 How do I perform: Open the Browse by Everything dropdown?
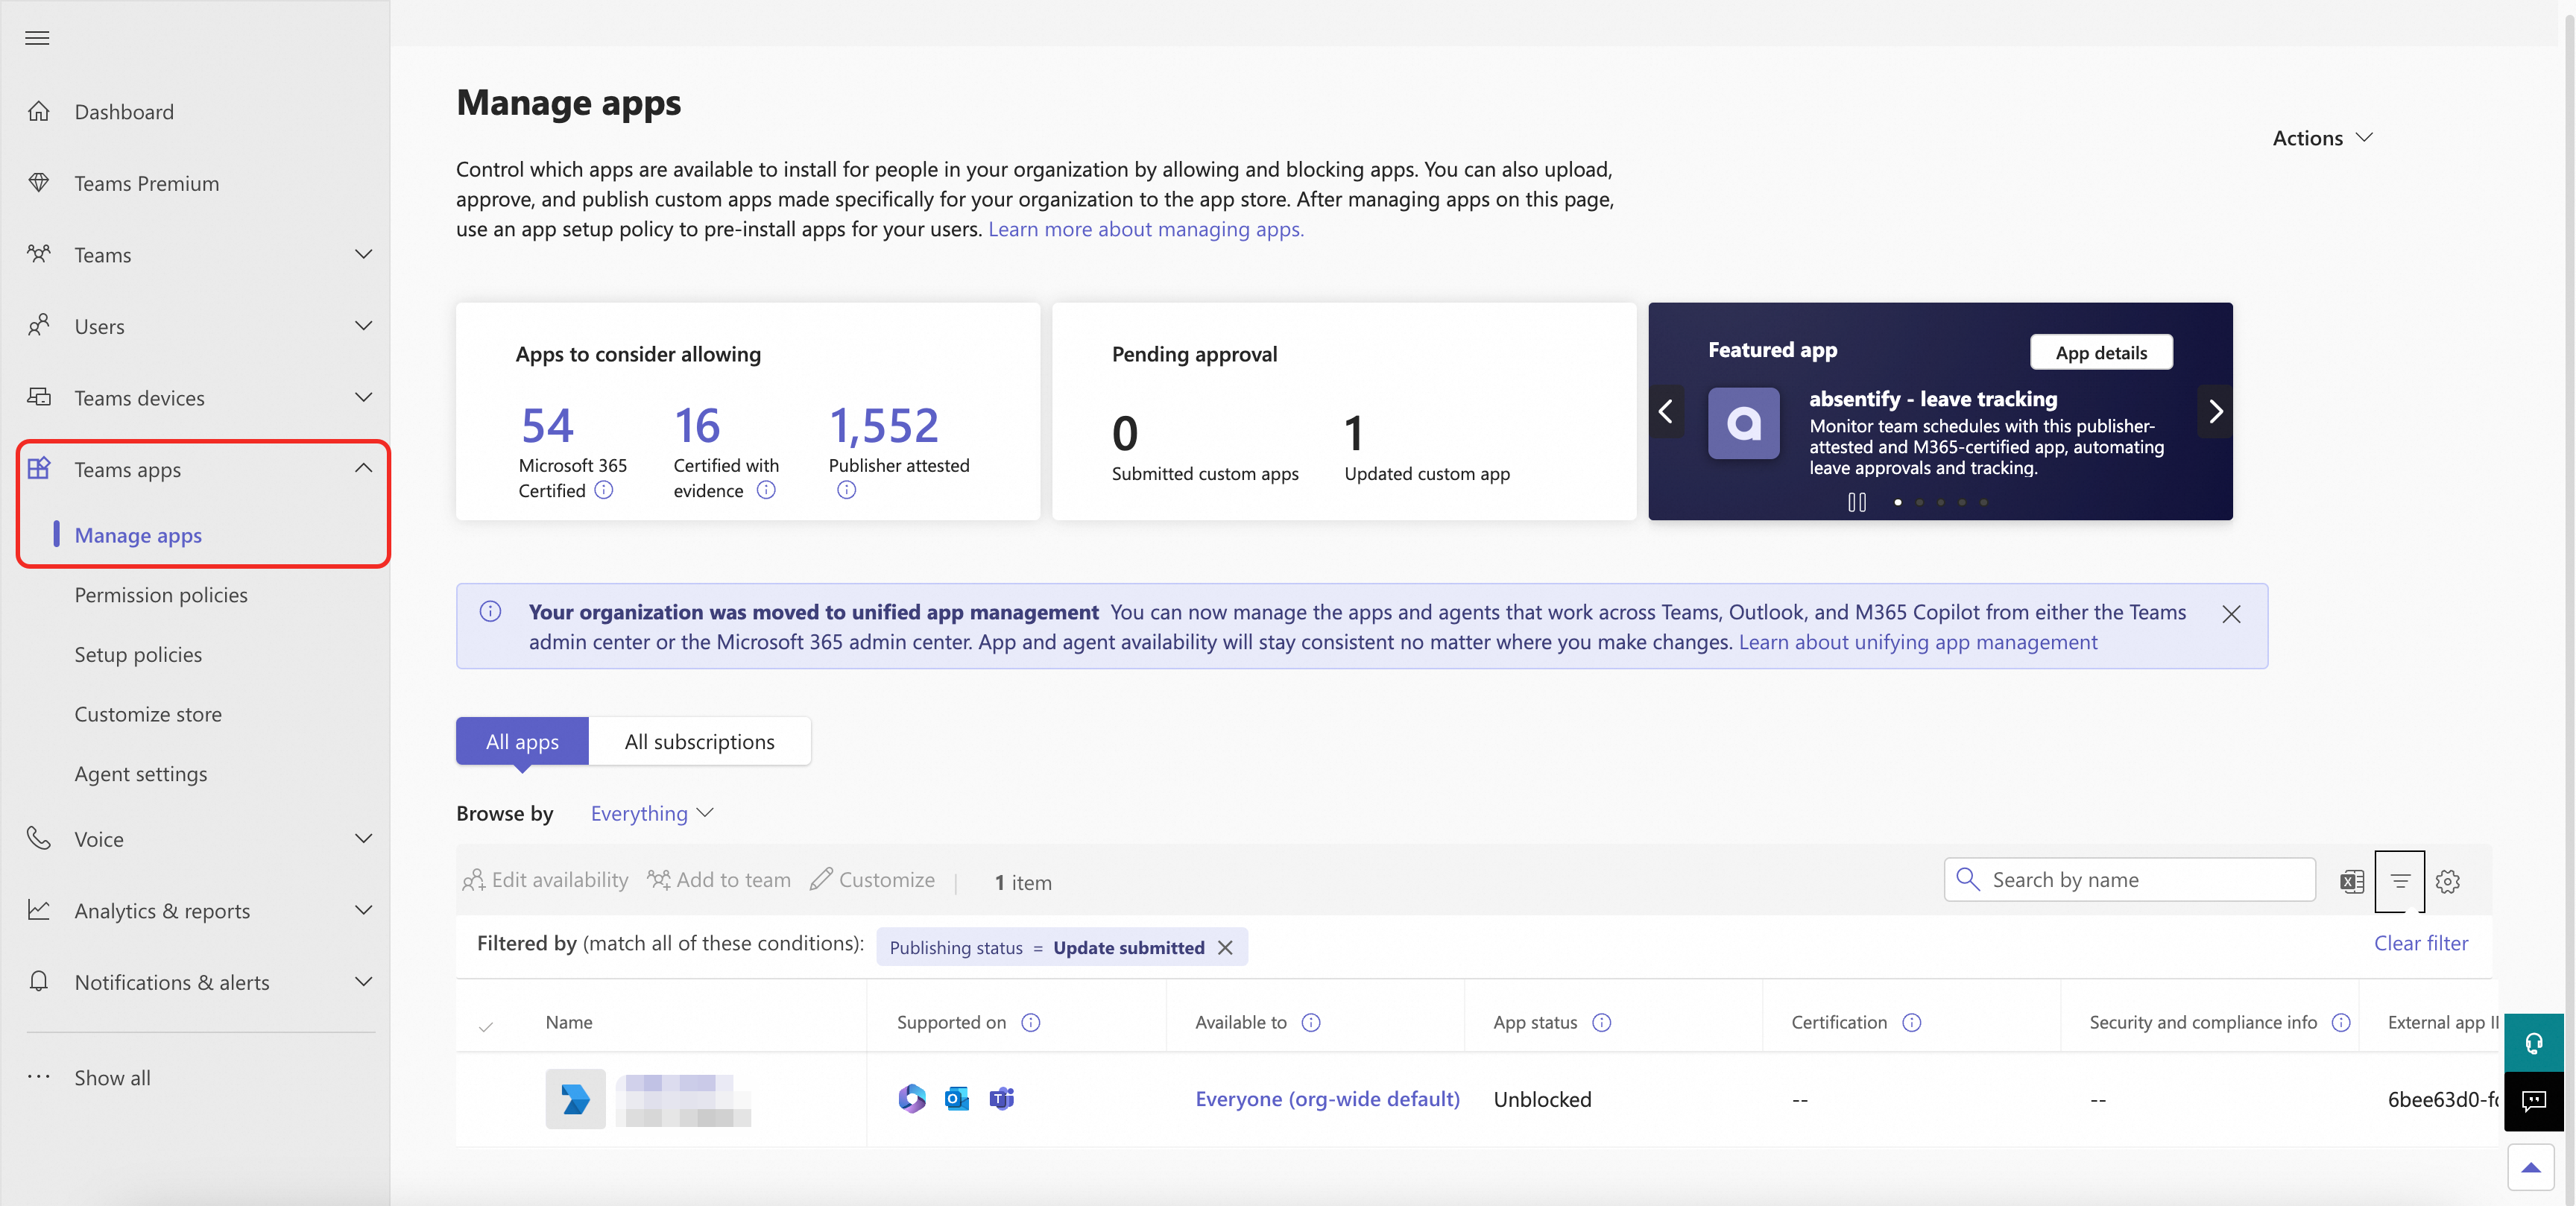pos(651,813)
